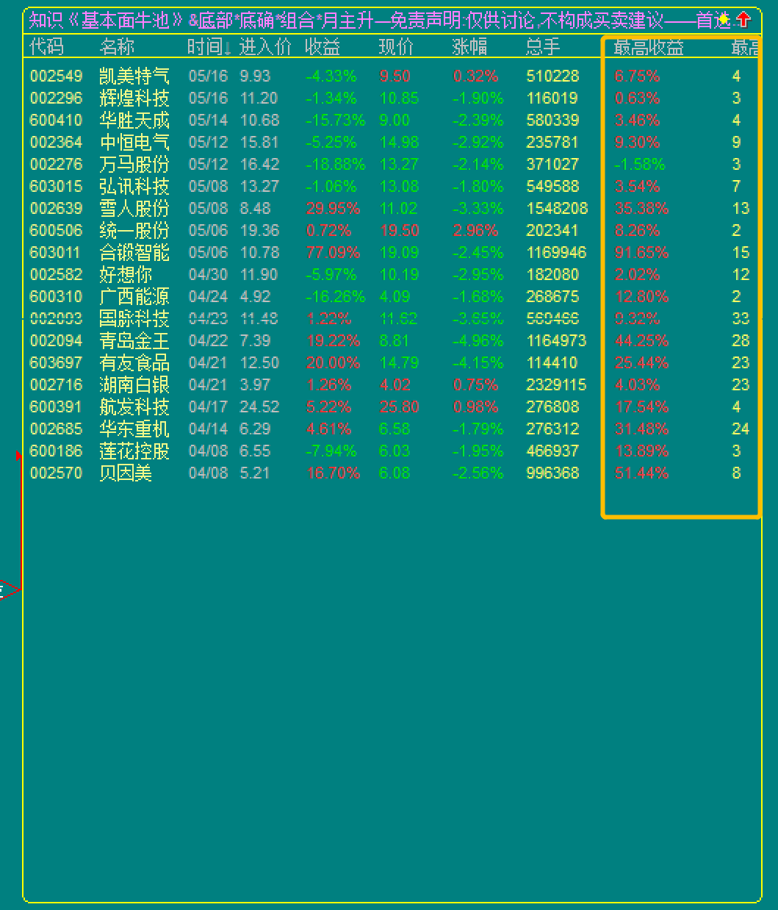Click stock code 600410
Image resolution: width=778 pixels, height=910 pixels.
click(x=57, y=120)
